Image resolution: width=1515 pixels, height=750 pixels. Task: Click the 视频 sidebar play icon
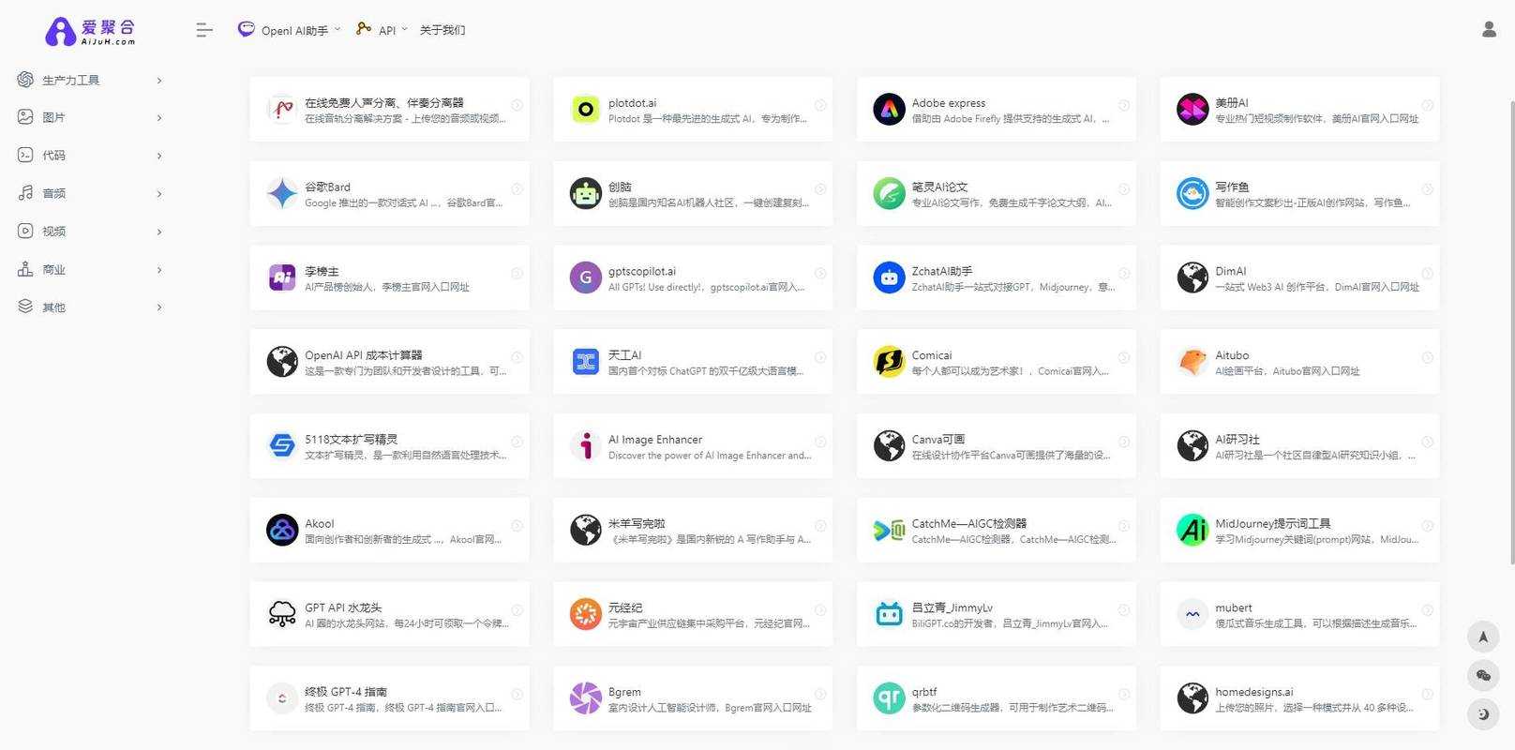point(25,231)
